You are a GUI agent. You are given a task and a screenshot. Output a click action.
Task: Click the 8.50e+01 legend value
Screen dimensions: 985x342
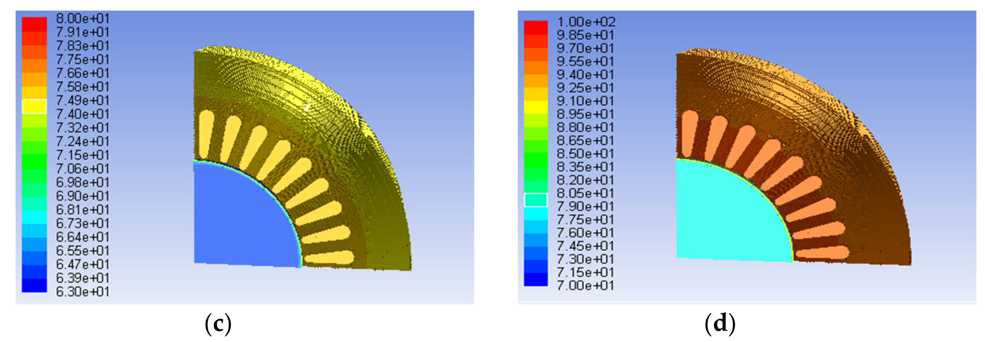(x=585, y=154)
